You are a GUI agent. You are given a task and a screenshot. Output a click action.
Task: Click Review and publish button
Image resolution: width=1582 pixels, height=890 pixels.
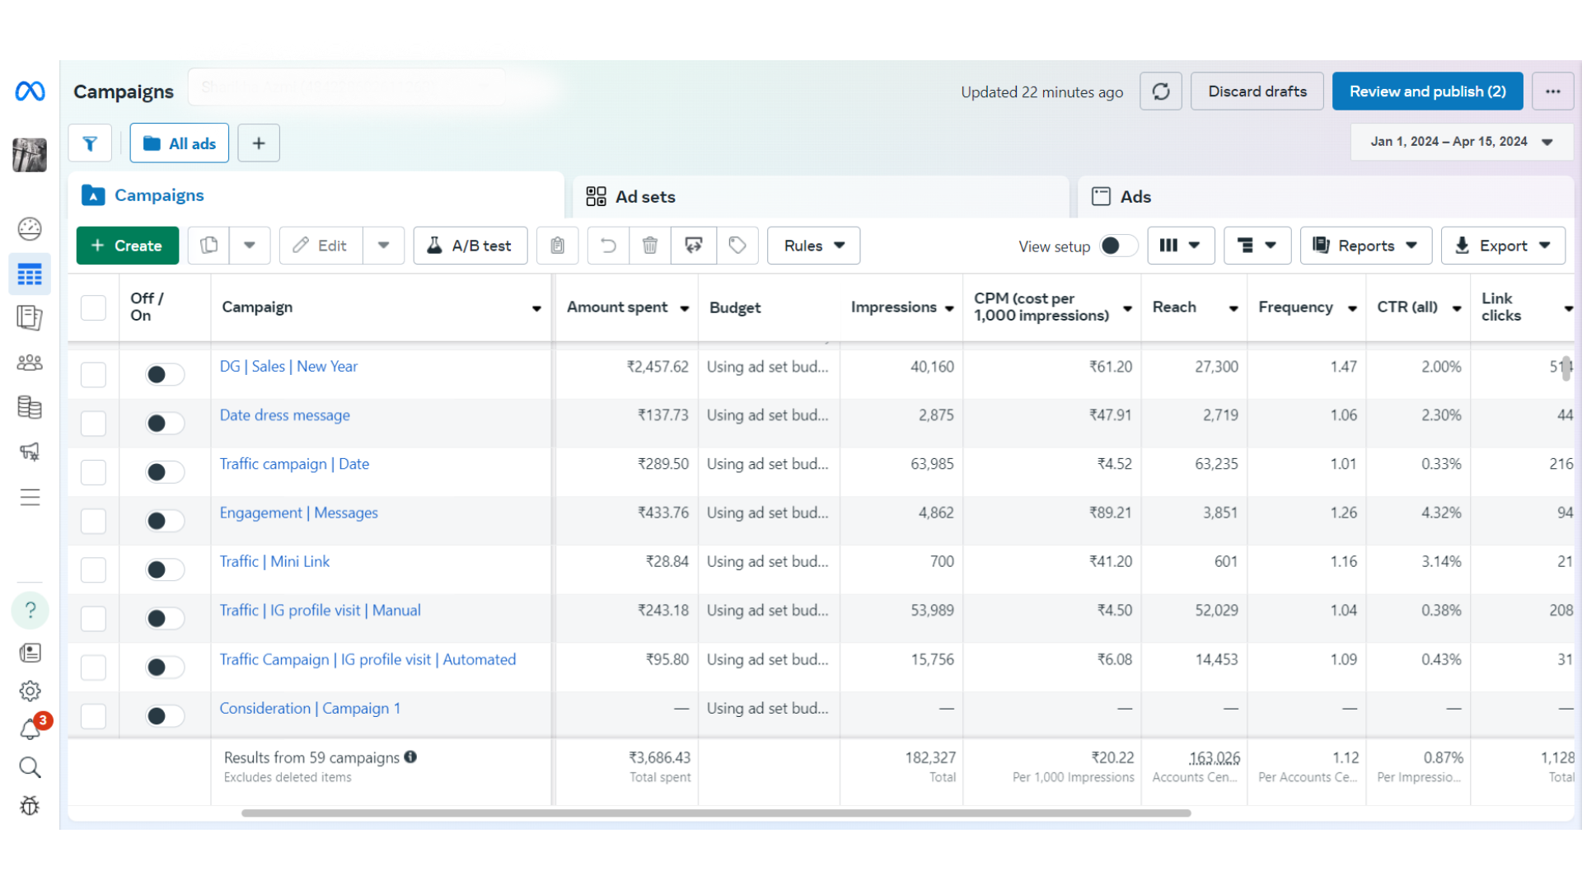1427,91
